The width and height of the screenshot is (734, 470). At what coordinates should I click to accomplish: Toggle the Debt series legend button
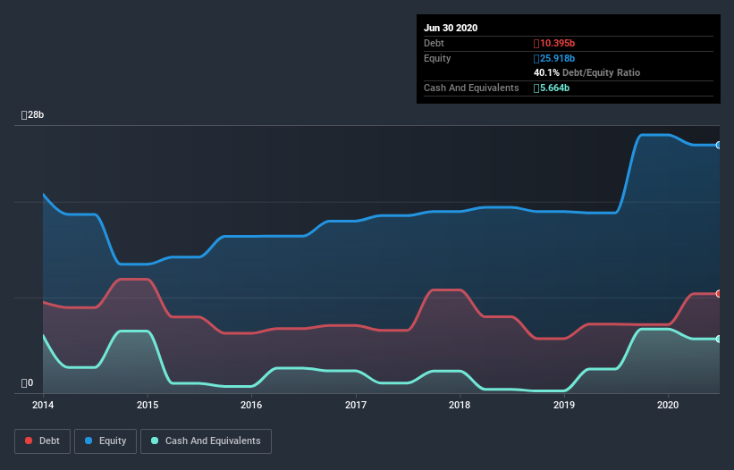coord(43,441)
